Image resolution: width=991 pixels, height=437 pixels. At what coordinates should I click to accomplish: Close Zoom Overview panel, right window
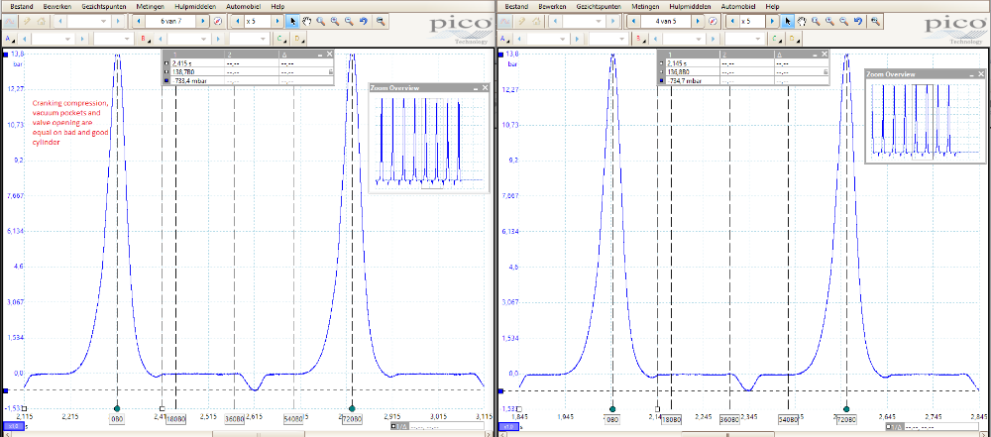point(980,73)
